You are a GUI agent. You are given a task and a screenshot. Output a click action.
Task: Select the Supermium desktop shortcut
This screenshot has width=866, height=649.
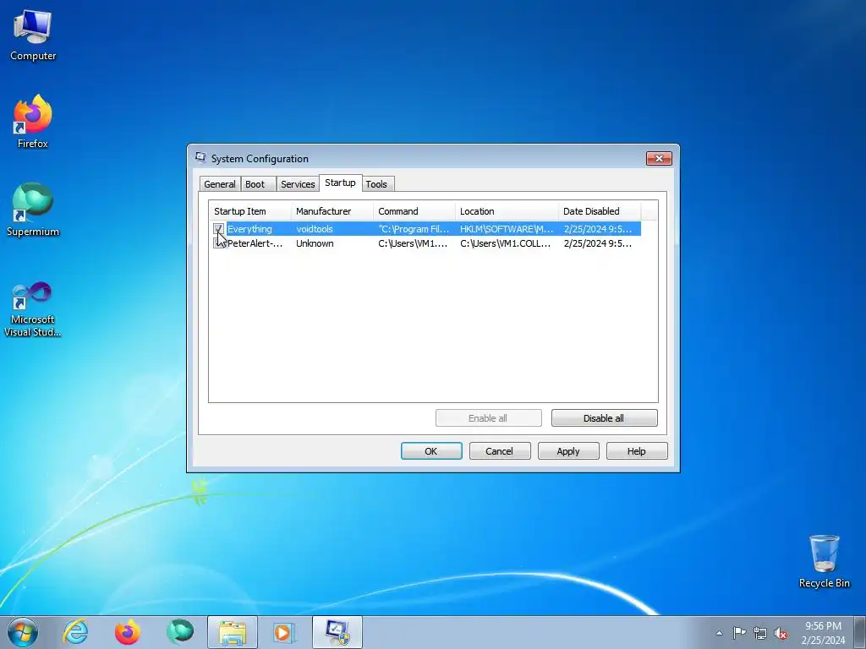pyautogui.click(x=33, y=210)
